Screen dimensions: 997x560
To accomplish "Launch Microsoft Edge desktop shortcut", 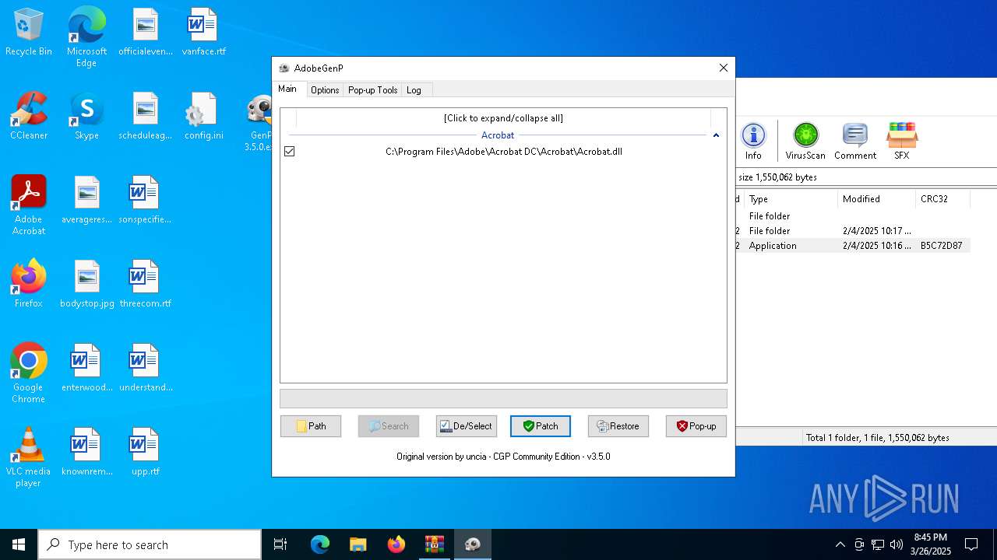I will point(86,37).
